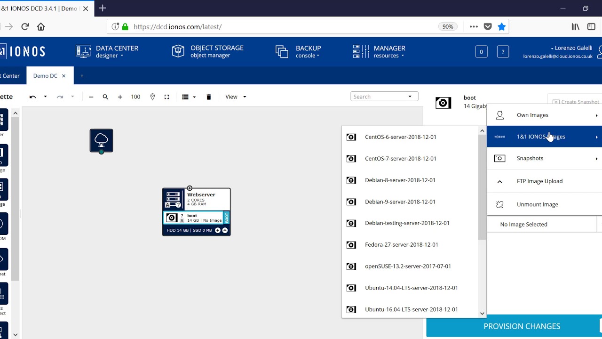
Task: Click the image list scroll-up arrow
Action: click(482, 131)
